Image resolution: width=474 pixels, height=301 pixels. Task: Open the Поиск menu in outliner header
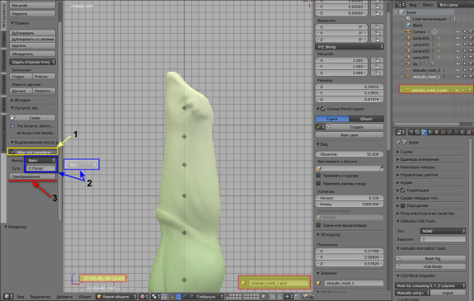click(x=428, y=5)
